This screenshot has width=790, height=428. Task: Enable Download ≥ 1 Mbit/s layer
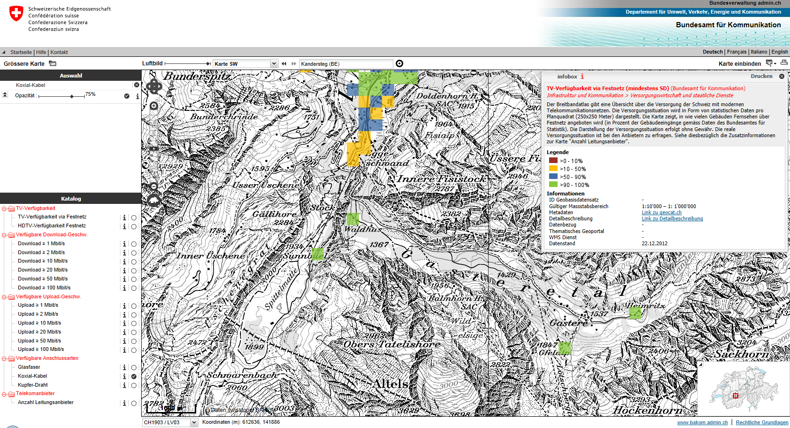coord(134,244)
